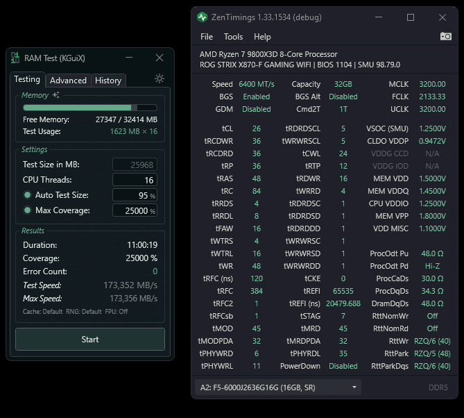Click the BGS Alt Disabled value
The height and width of the screenshot is (418, 464).
343,97
